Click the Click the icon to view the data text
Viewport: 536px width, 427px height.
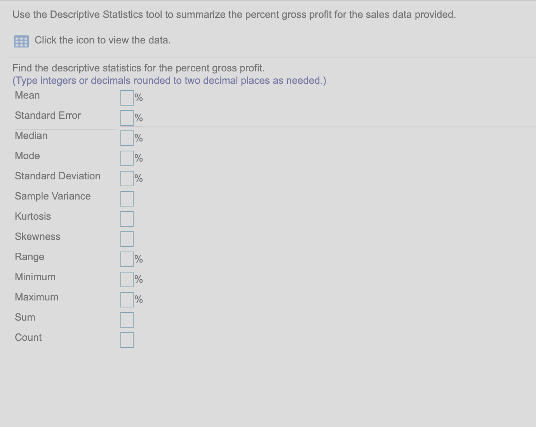[103, 40]
